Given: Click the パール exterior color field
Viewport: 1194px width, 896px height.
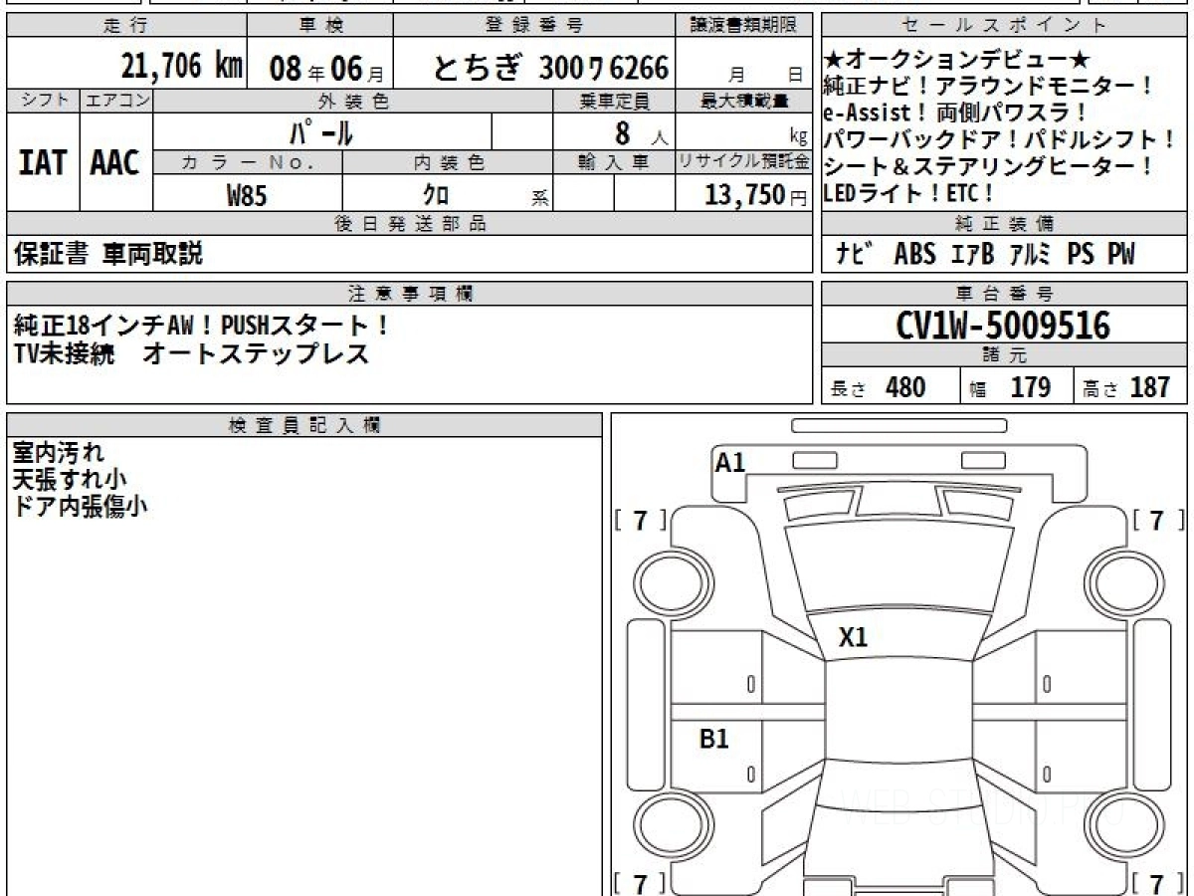Looking at the screenshot, I should pos(321,132).
